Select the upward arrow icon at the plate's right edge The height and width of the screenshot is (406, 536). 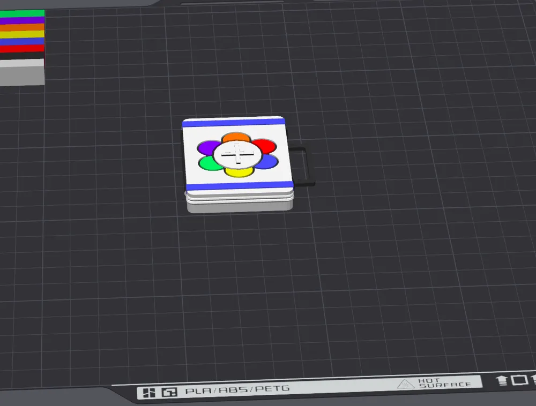(501, 381)
